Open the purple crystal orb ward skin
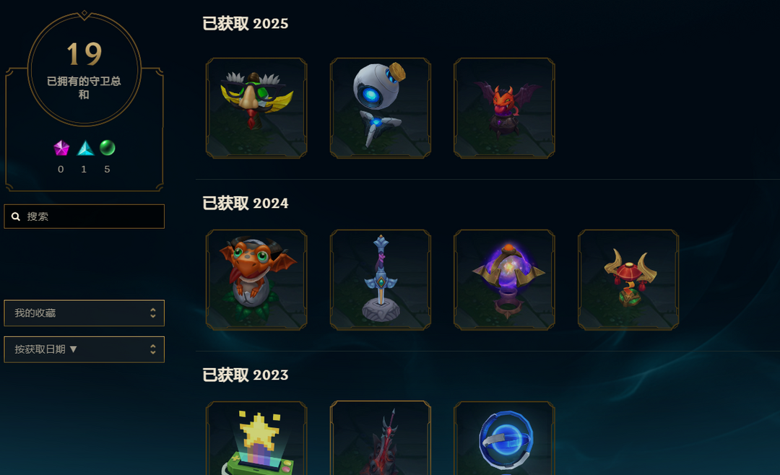This screenshot has height=475, width=780. coord(504,279)
